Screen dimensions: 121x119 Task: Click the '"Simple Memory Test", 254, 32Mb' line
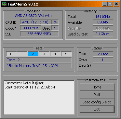click(39, 66)
